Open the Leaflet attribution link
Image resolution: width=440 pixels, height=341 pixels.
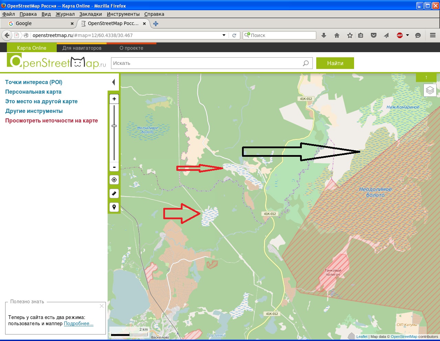(x=362, y=337)
